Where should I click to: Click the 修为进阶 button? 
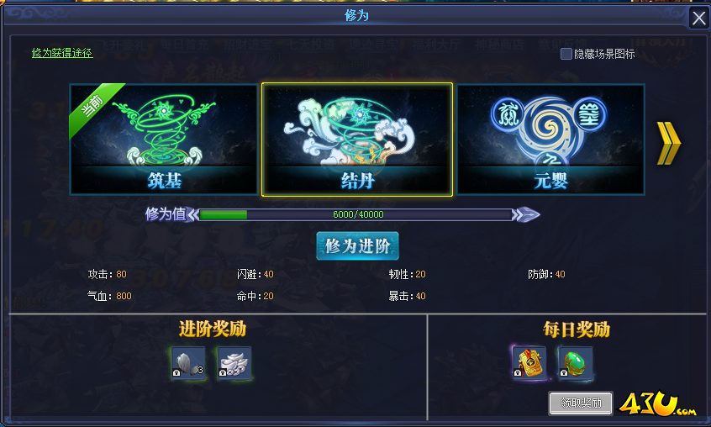pyautogui.click(x=357, y=245)
